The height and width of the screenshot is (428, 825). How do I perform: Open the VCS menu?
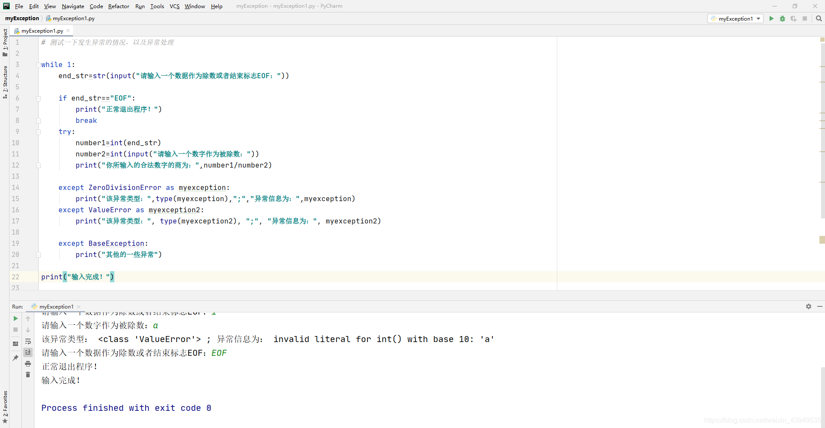click(174, 6)
